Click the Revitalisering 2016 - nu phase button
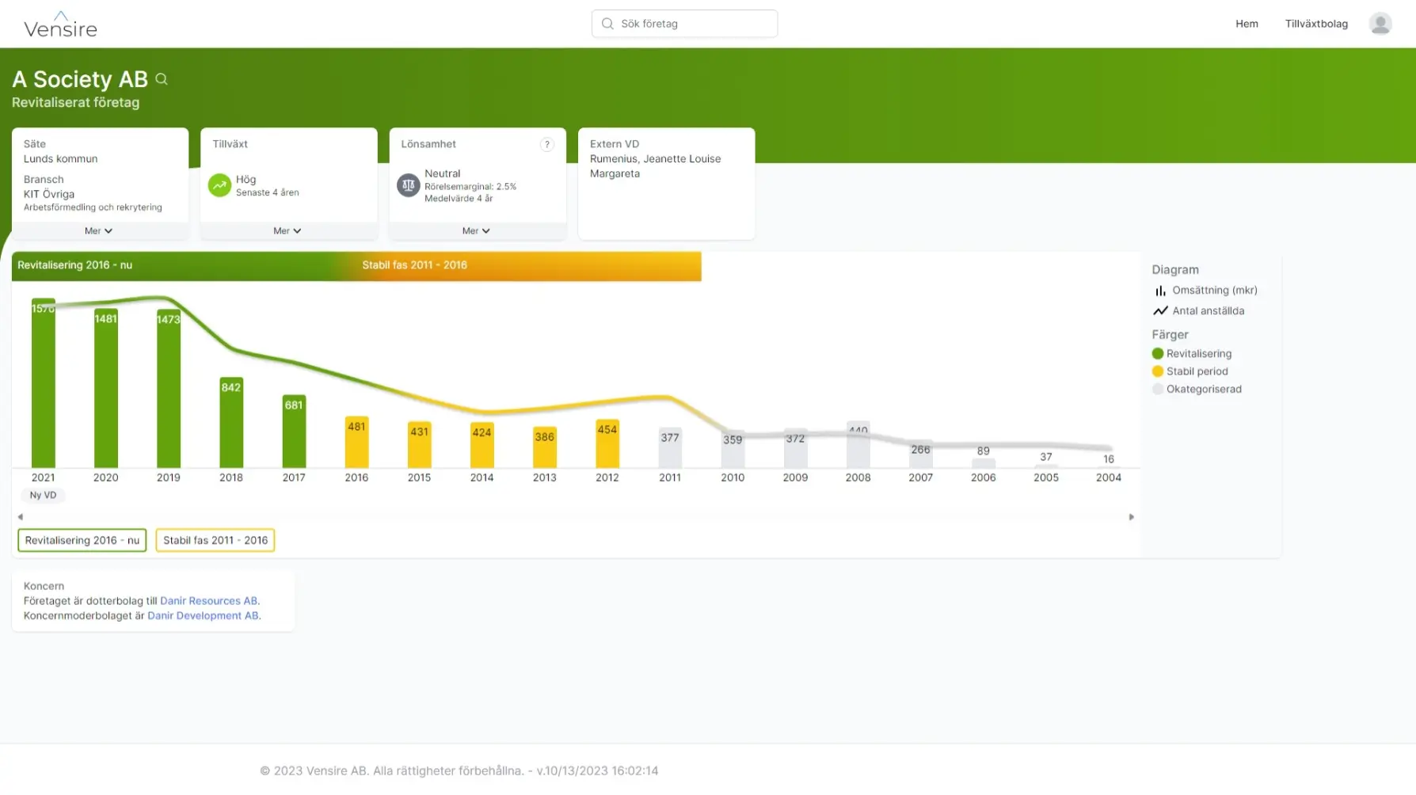Screen dimensions: 1416x795 tap(82, 540)
